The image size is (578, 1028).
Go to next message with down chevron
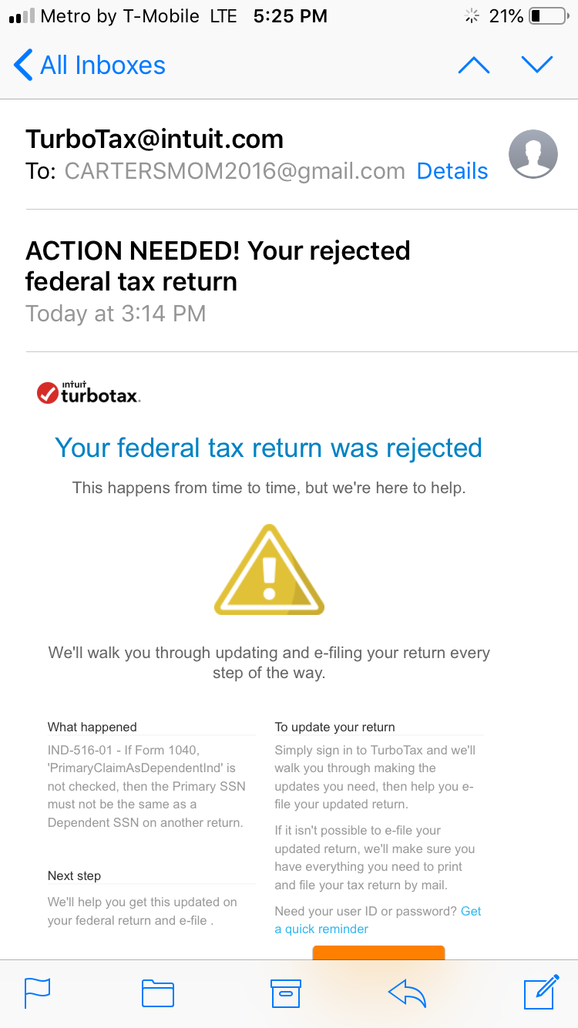537,66
